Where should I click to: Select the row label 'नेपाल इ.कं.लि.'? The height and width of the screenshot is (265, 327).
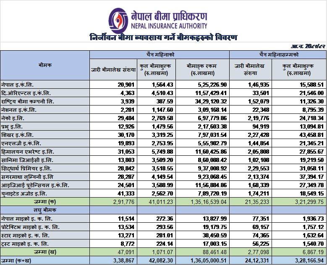tap(17, 85)
